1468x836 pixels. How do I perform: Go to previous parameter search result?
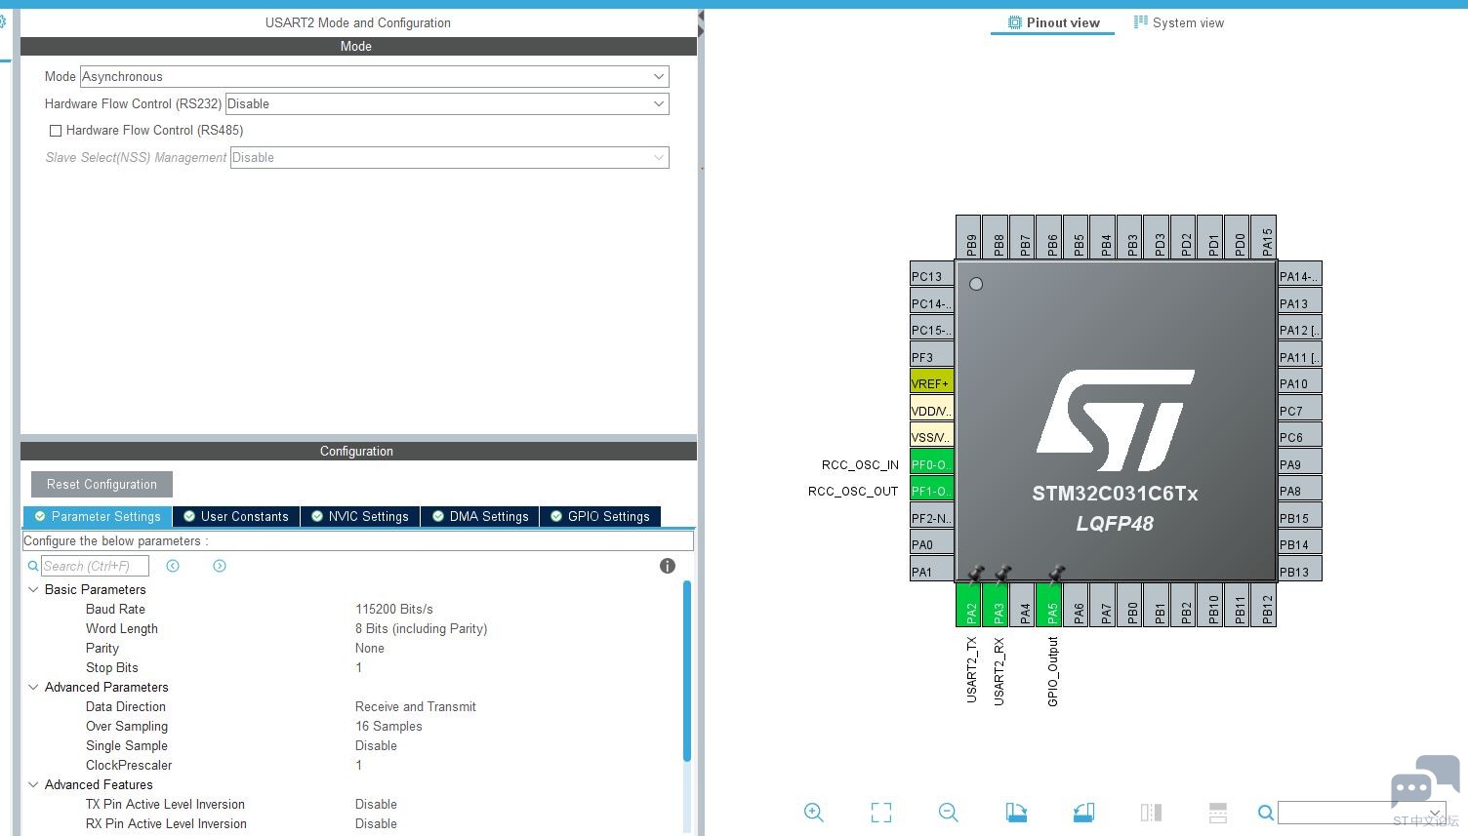(x=173, y=566)
